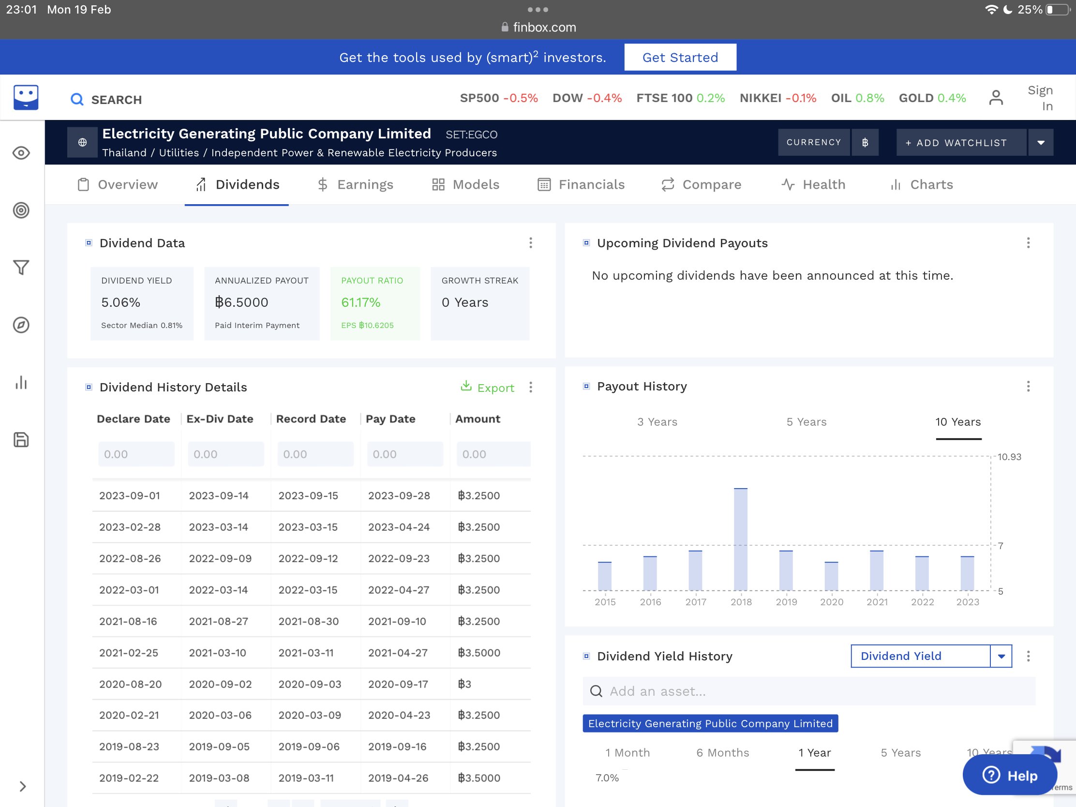Select 1 Year yield history range

[x=815, y=752]
